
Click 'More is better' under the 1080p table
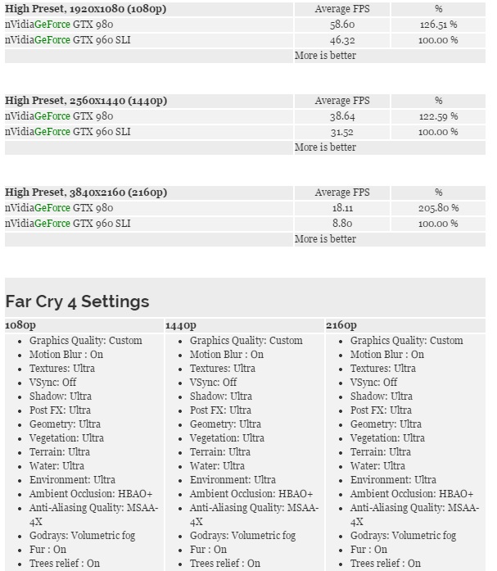(x=325, y=56)
